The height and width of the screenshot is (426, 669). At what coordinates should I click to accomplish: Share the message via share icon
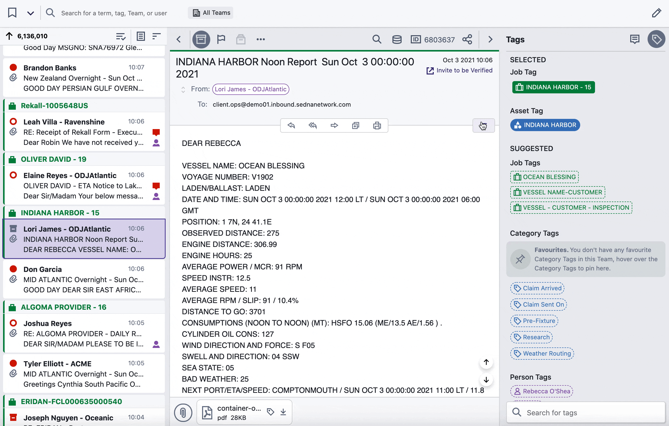coord(467,40)
